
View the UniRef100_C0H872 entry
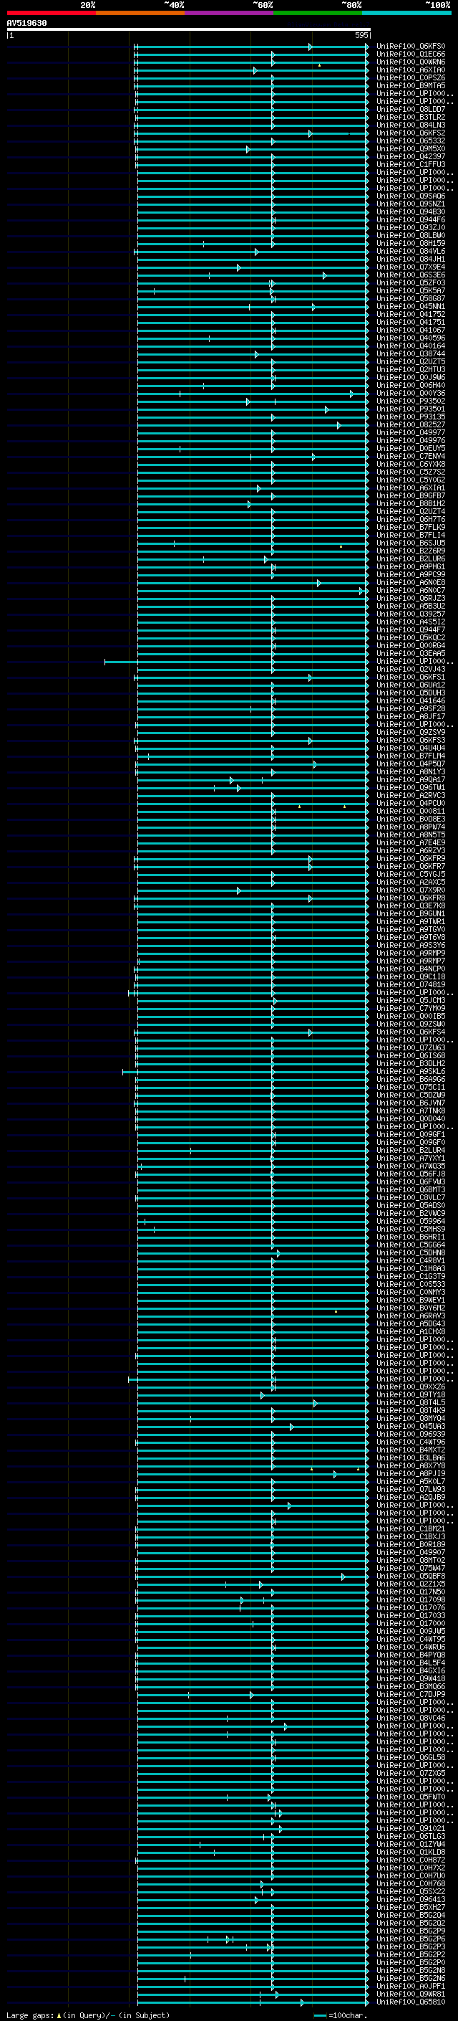click(411, 1860)
